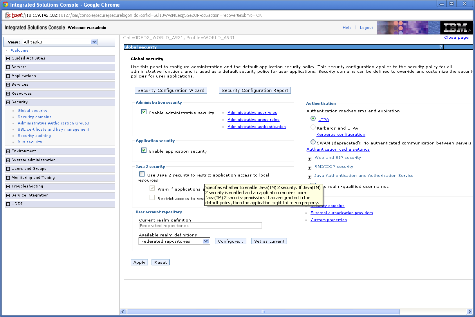The height and width of the screenshot is (317, 475).
Task: Click the horizontal scrollbar thumb
Action: (263, 312)
